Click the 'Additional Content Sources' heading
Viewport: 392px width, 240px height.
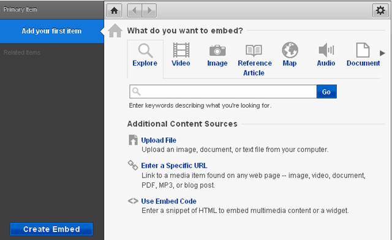point(183,124)
